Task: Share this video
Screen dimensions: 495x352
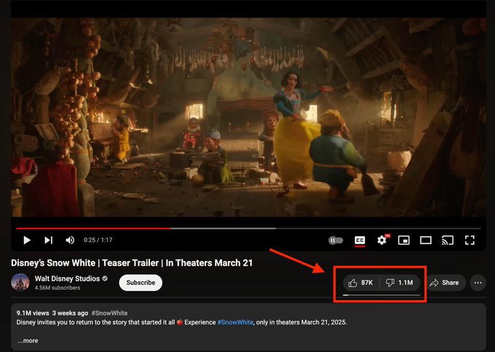Action: (445, 283)
